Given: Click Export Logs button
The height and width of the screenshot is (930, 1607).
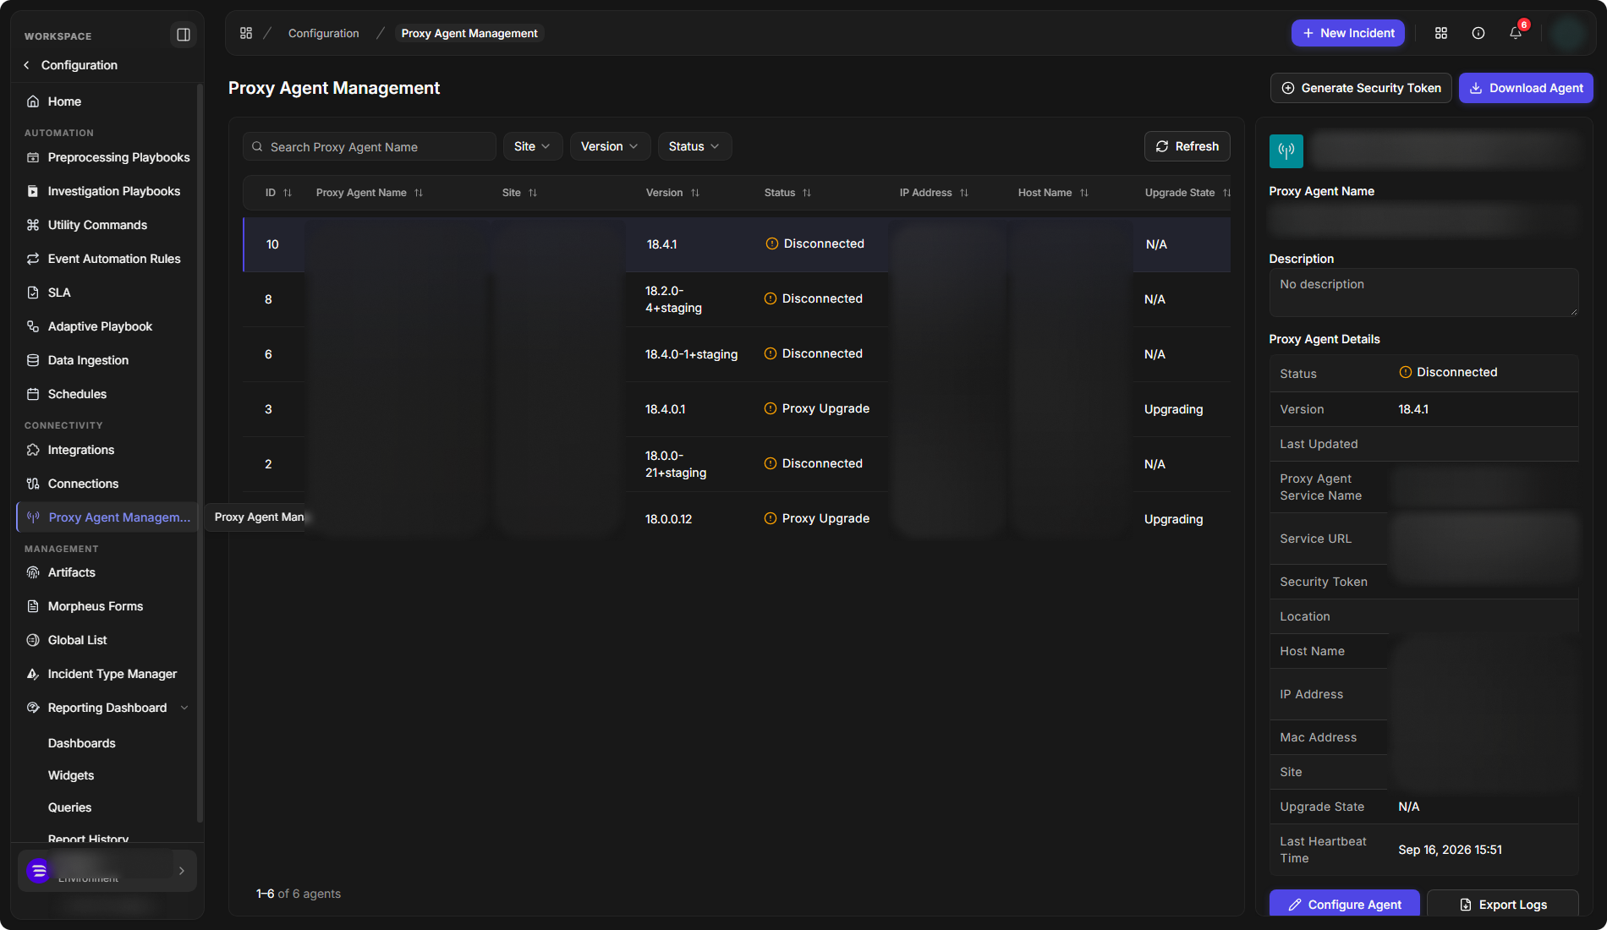Looking at the screenshot, I should (x=1503, y=904).
